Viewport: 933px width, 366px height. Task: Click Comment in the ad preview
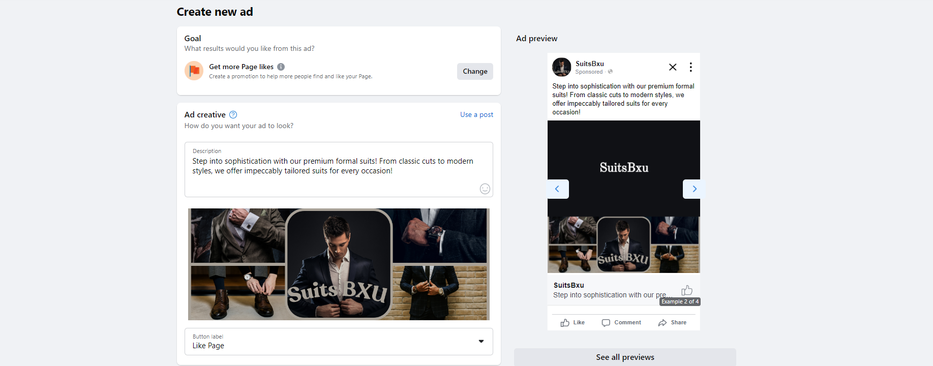pos(621,323)
